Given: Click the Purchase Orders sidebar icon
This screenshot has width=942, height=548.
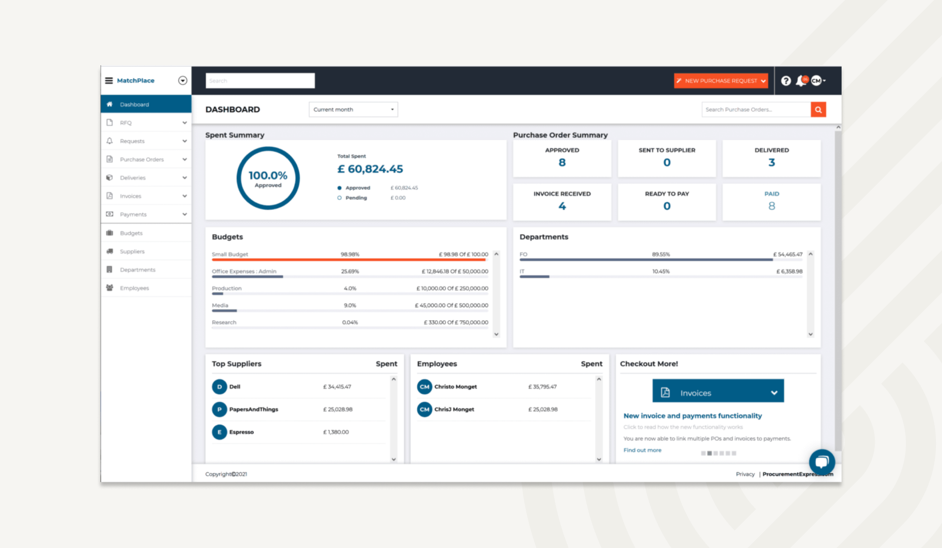Looking at the screenshot, I should pos(109,159).
